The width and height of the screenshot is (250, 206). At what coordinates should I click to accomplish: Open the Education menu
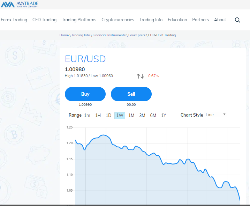(177, 20)
